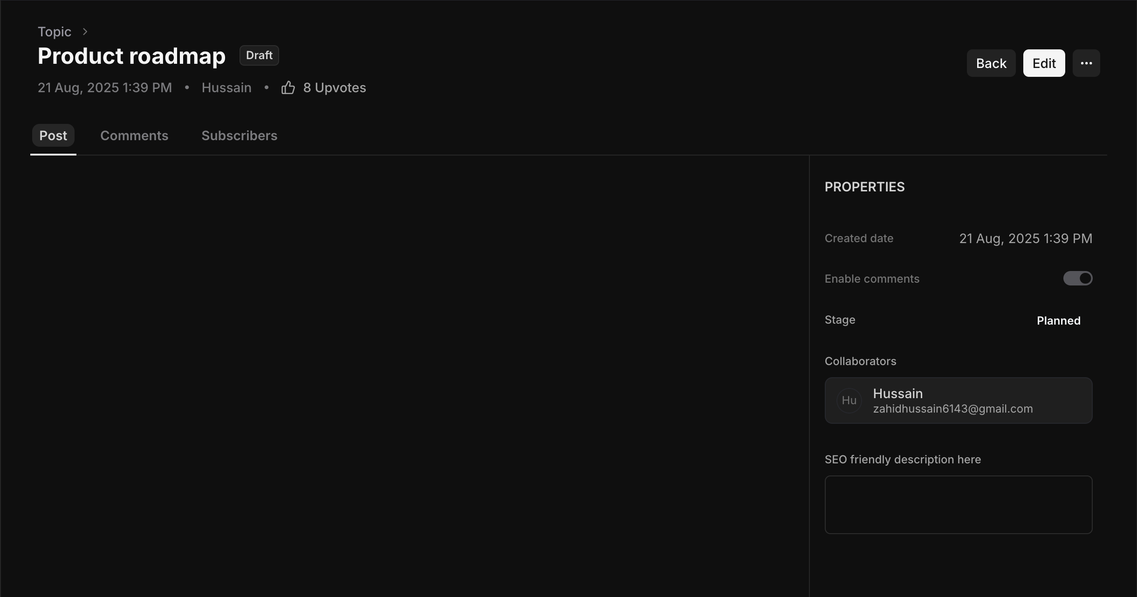Click the Topic breadcrumb link
The height and width of the screenshot is (597, 1137).
point(55,32)
